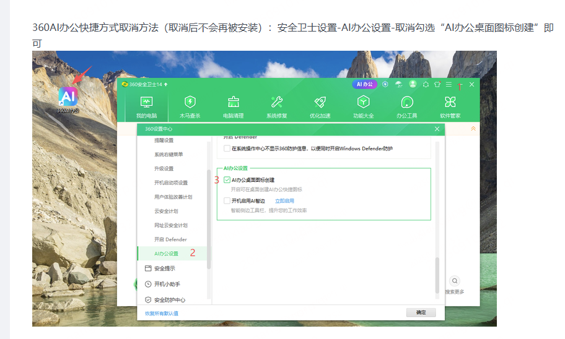Open the skin shirt icon
565x339 pixels.
click(x=437, y=84)
